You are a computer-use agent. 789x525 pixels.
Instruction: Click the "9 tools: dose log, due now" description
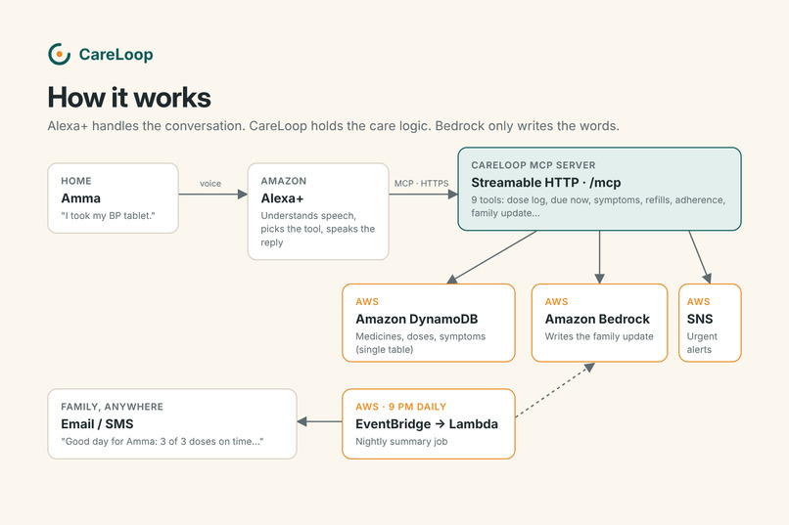598,206
